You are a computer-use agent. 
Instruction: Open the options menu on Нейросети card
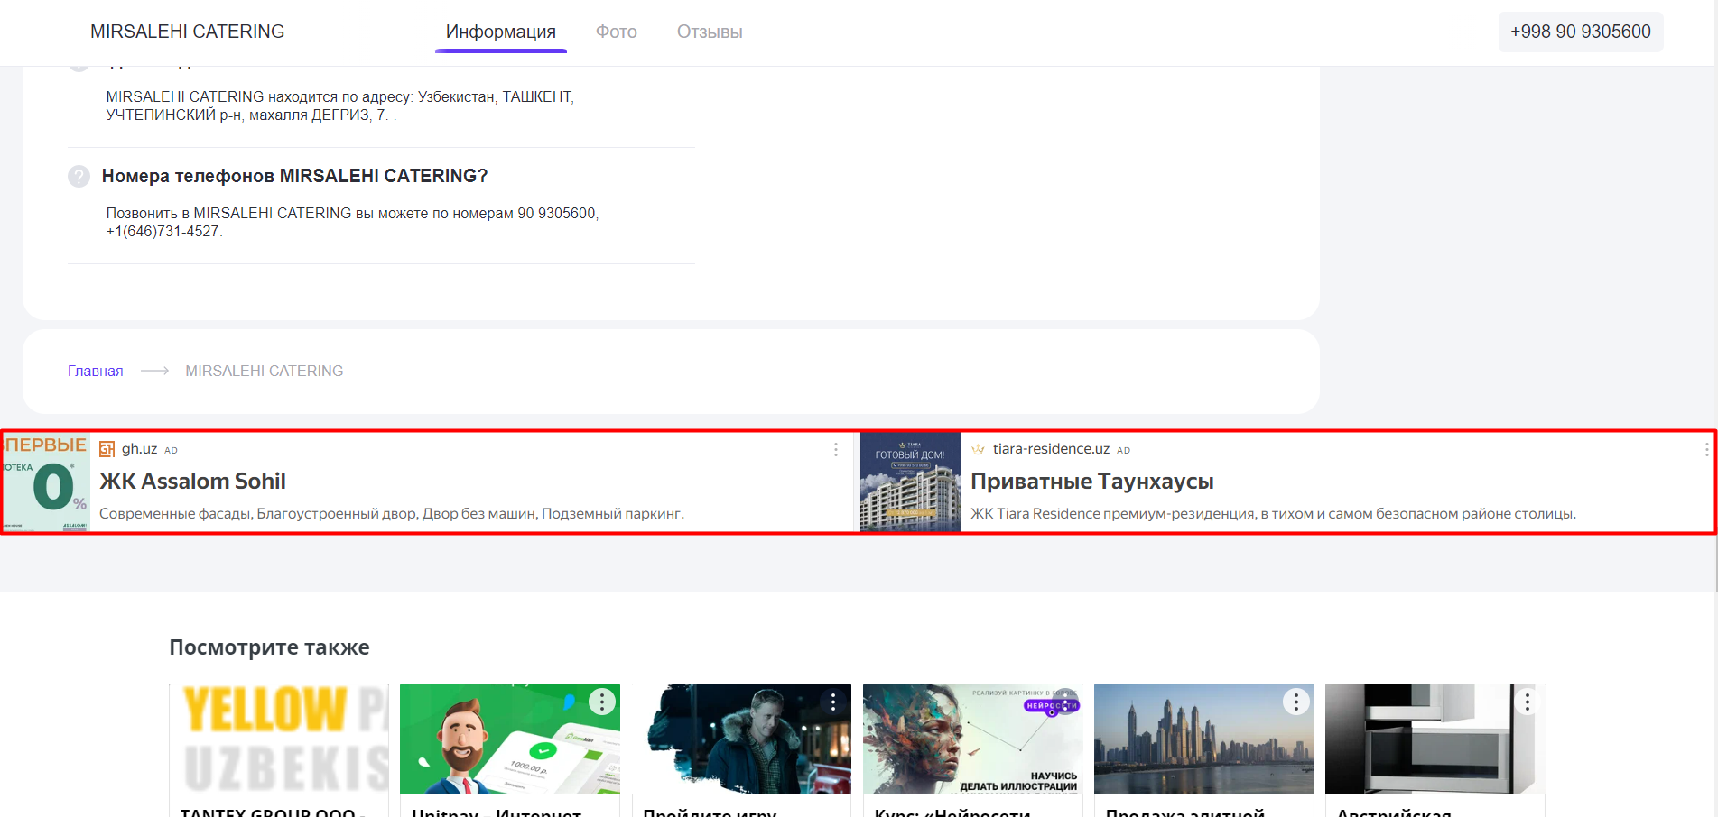click(x=1064, y=702)
